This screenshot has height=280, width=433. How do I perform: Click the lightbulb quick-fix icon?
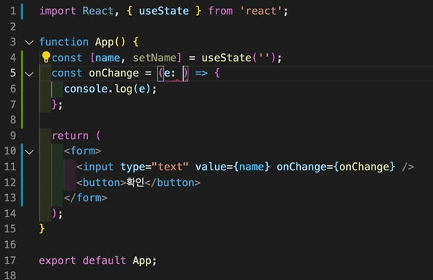pos(46,57)
